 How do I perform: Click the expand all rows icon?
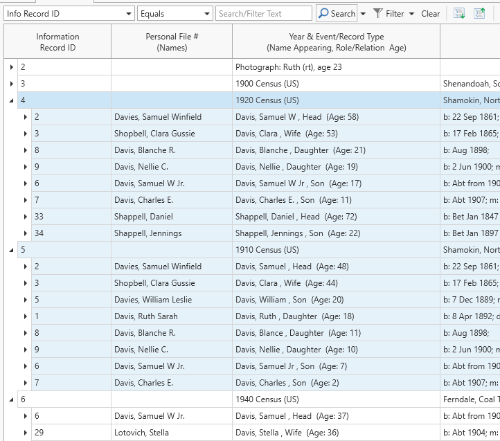pos(458,13)
